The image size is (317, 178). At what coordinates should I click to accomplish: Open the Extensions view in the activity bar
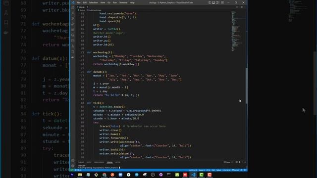[x=73, y=30]
